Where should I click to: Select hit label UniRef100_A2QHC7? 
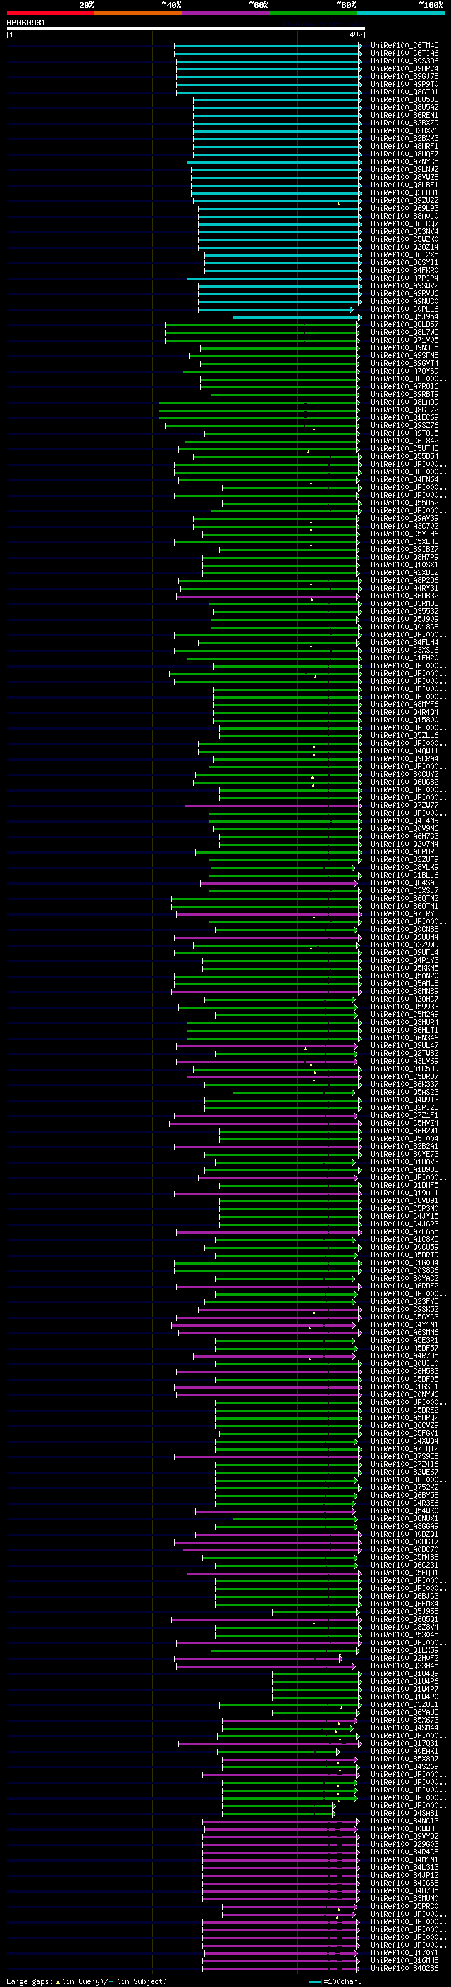[404, 999]
